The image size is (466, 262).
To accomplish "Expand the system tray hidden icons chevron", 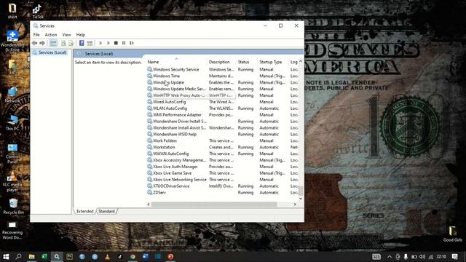I will (x=390, y=257).
